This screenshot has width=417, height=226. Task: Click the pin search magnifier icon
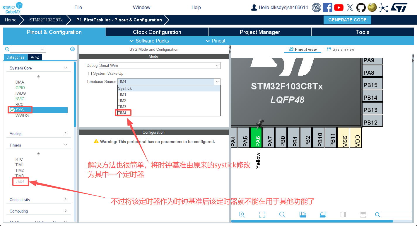[x=377, y=215]
